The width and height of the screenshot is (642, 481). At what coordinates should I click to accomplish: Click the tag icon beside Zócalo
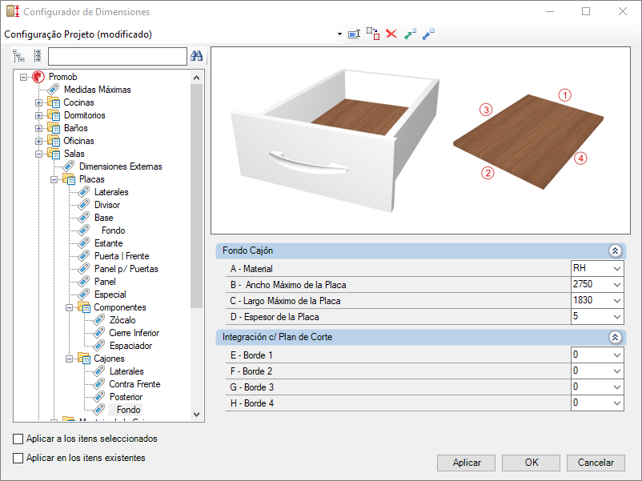point(98,320)
